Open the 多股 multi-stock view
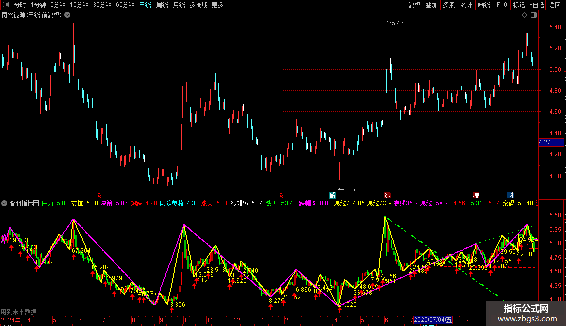566x326 pixels. click(449, 5)
